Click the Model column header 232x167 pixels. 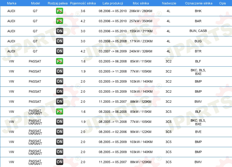pos(35,3)
